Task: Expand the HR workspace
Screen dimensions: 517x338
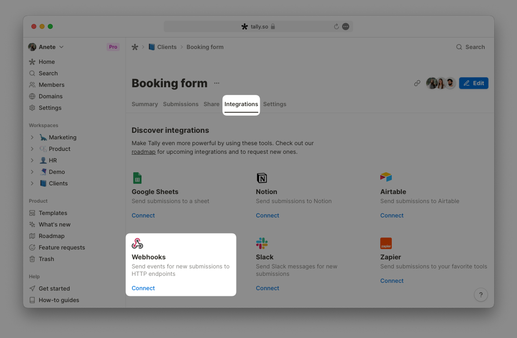Action: tap(33, 160)
